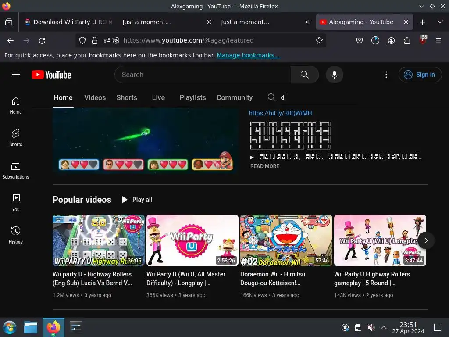The height and width of the screenshot is (337, 449).
Task: Open the 57:46 Doraemon Wii thumbnail
Action: (x=286, y=240)
